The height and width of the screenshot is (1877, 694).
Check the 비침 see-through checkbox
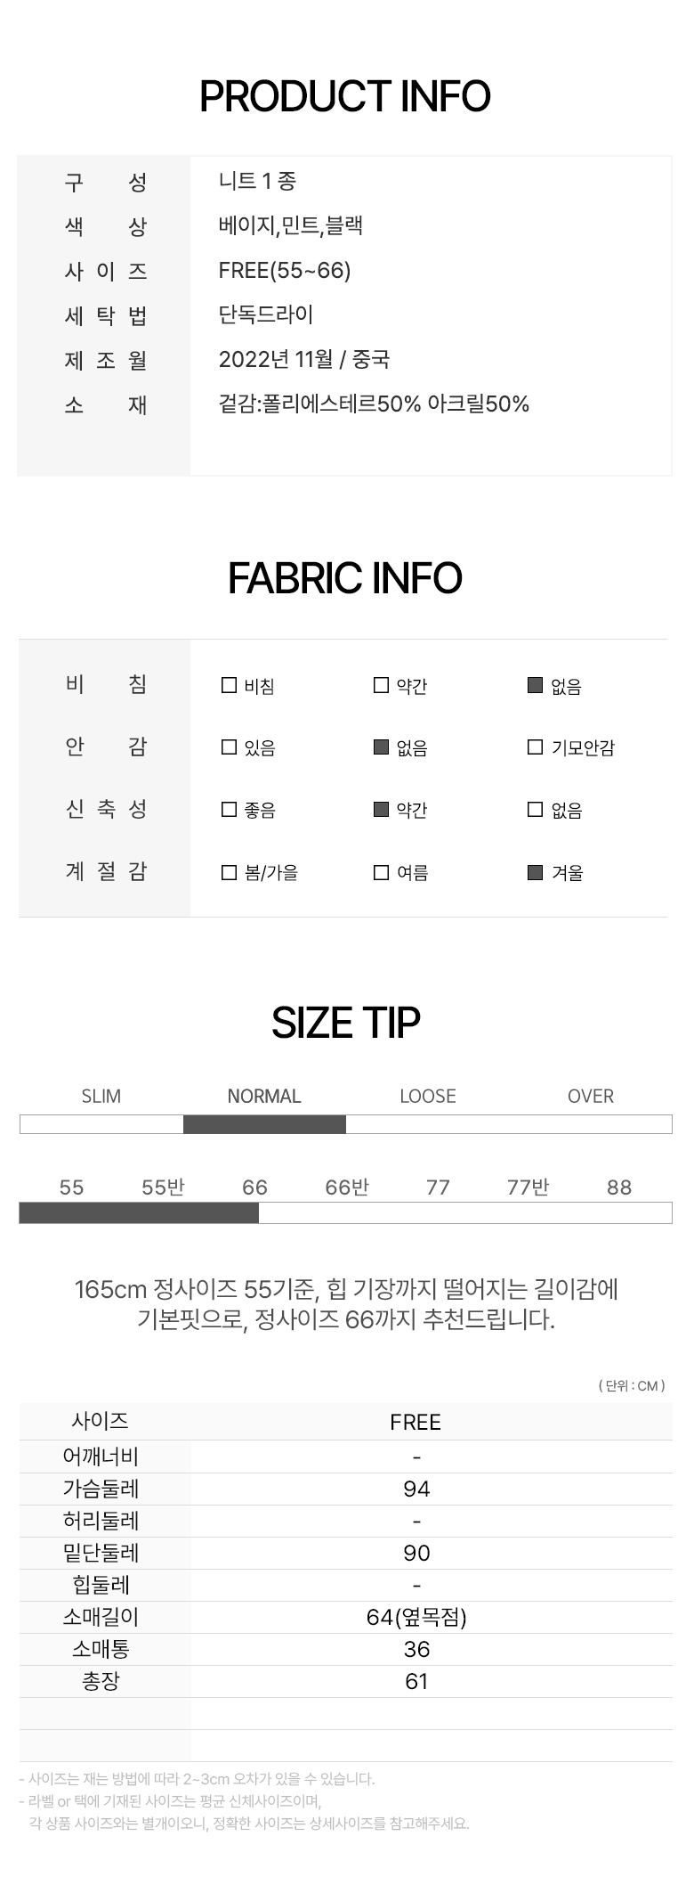point(229,685)
